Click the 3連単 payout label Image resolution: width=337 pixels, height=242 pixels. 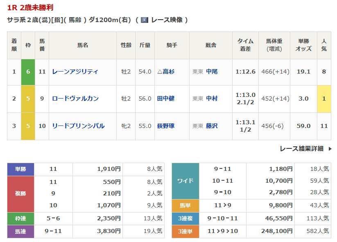[185, 231]
